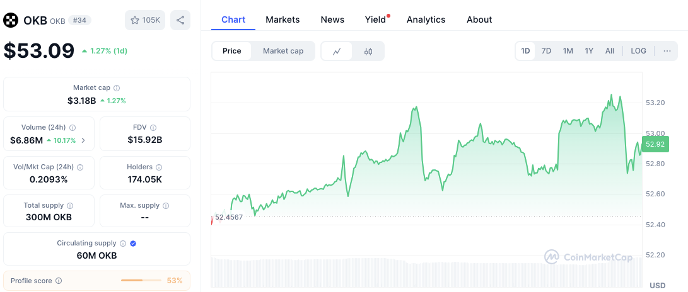688x292 pixels.
Task: Click the blue verified badge for circulating supply
Action: coord(133,244)
